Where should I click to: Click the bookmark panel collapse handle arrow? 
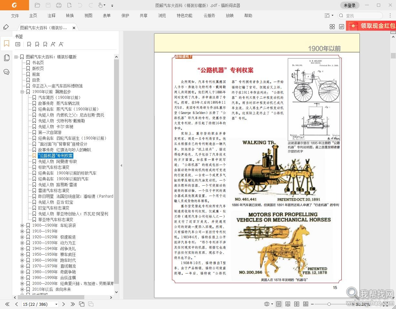(x=121, y=165)
